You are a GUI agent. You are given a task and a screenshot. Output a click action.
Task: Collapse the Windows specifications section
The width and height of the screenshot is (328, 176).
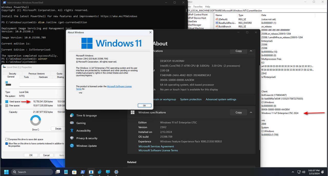(x=251, y=112)
